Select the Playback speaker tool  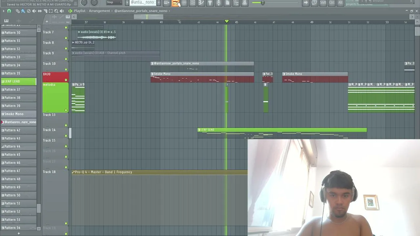click(62, 11)
